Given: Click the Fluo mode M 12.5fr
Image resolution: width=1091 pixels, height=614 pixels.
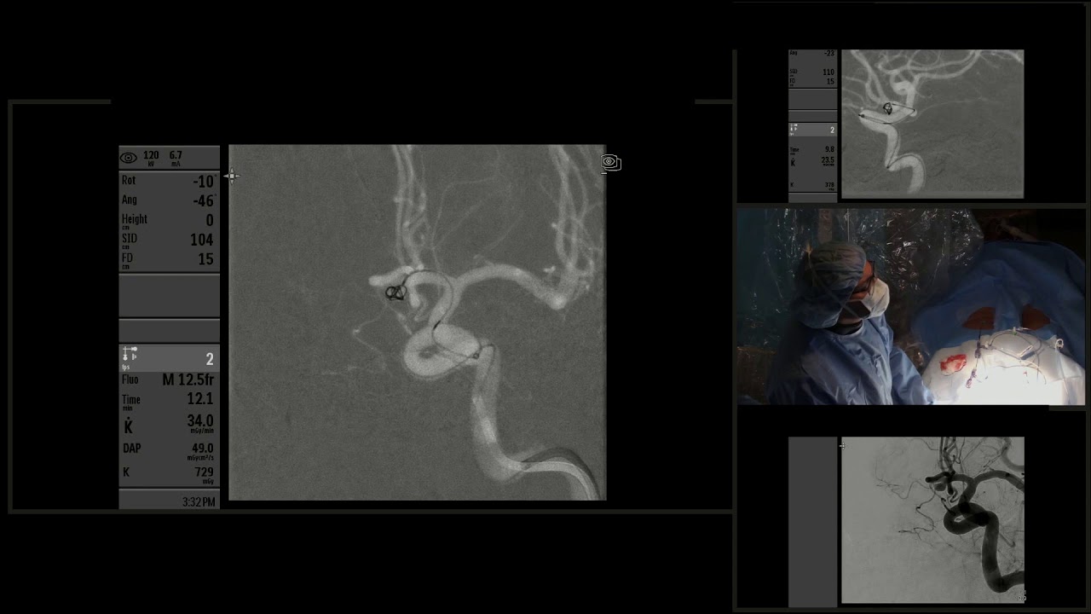Looking at the screenshot, I should 188,379.
